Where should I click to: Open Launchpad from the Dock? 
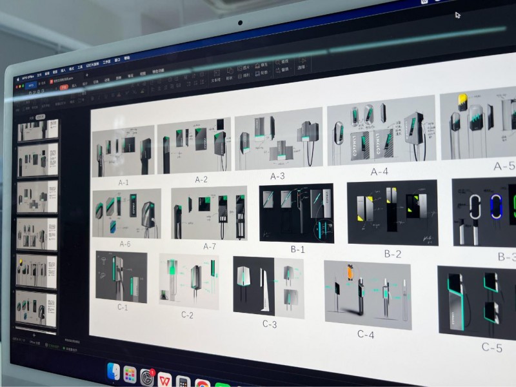click(x=130, y=375)
